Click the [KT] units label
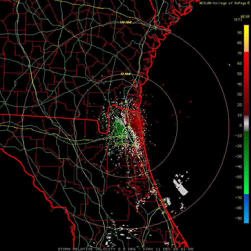251x251 pixels. coord(238,19)
